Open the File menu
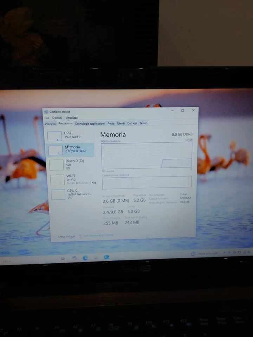 [x=47, y=118]
